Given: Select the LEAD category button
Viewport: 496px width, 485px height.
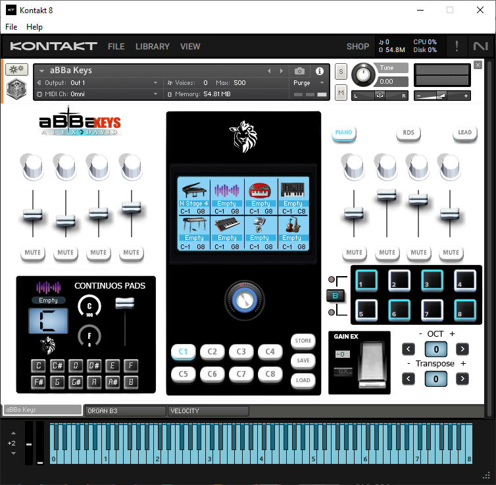Looking at the screenshot, I should (x=464, y=132).
